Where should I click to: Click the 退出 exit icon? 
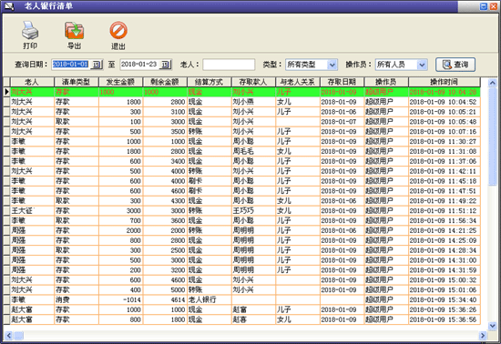point(118,30)
